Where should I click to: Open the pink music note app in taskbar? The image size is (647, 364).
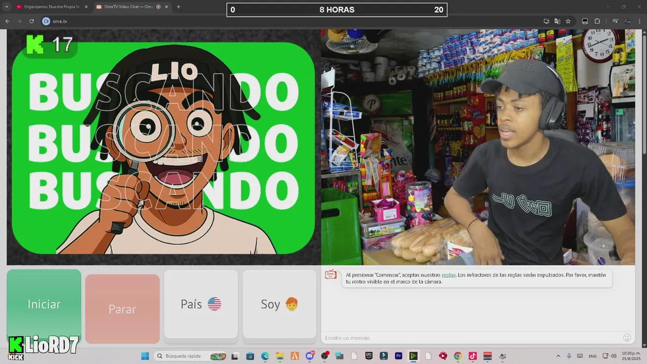point(473,356)
